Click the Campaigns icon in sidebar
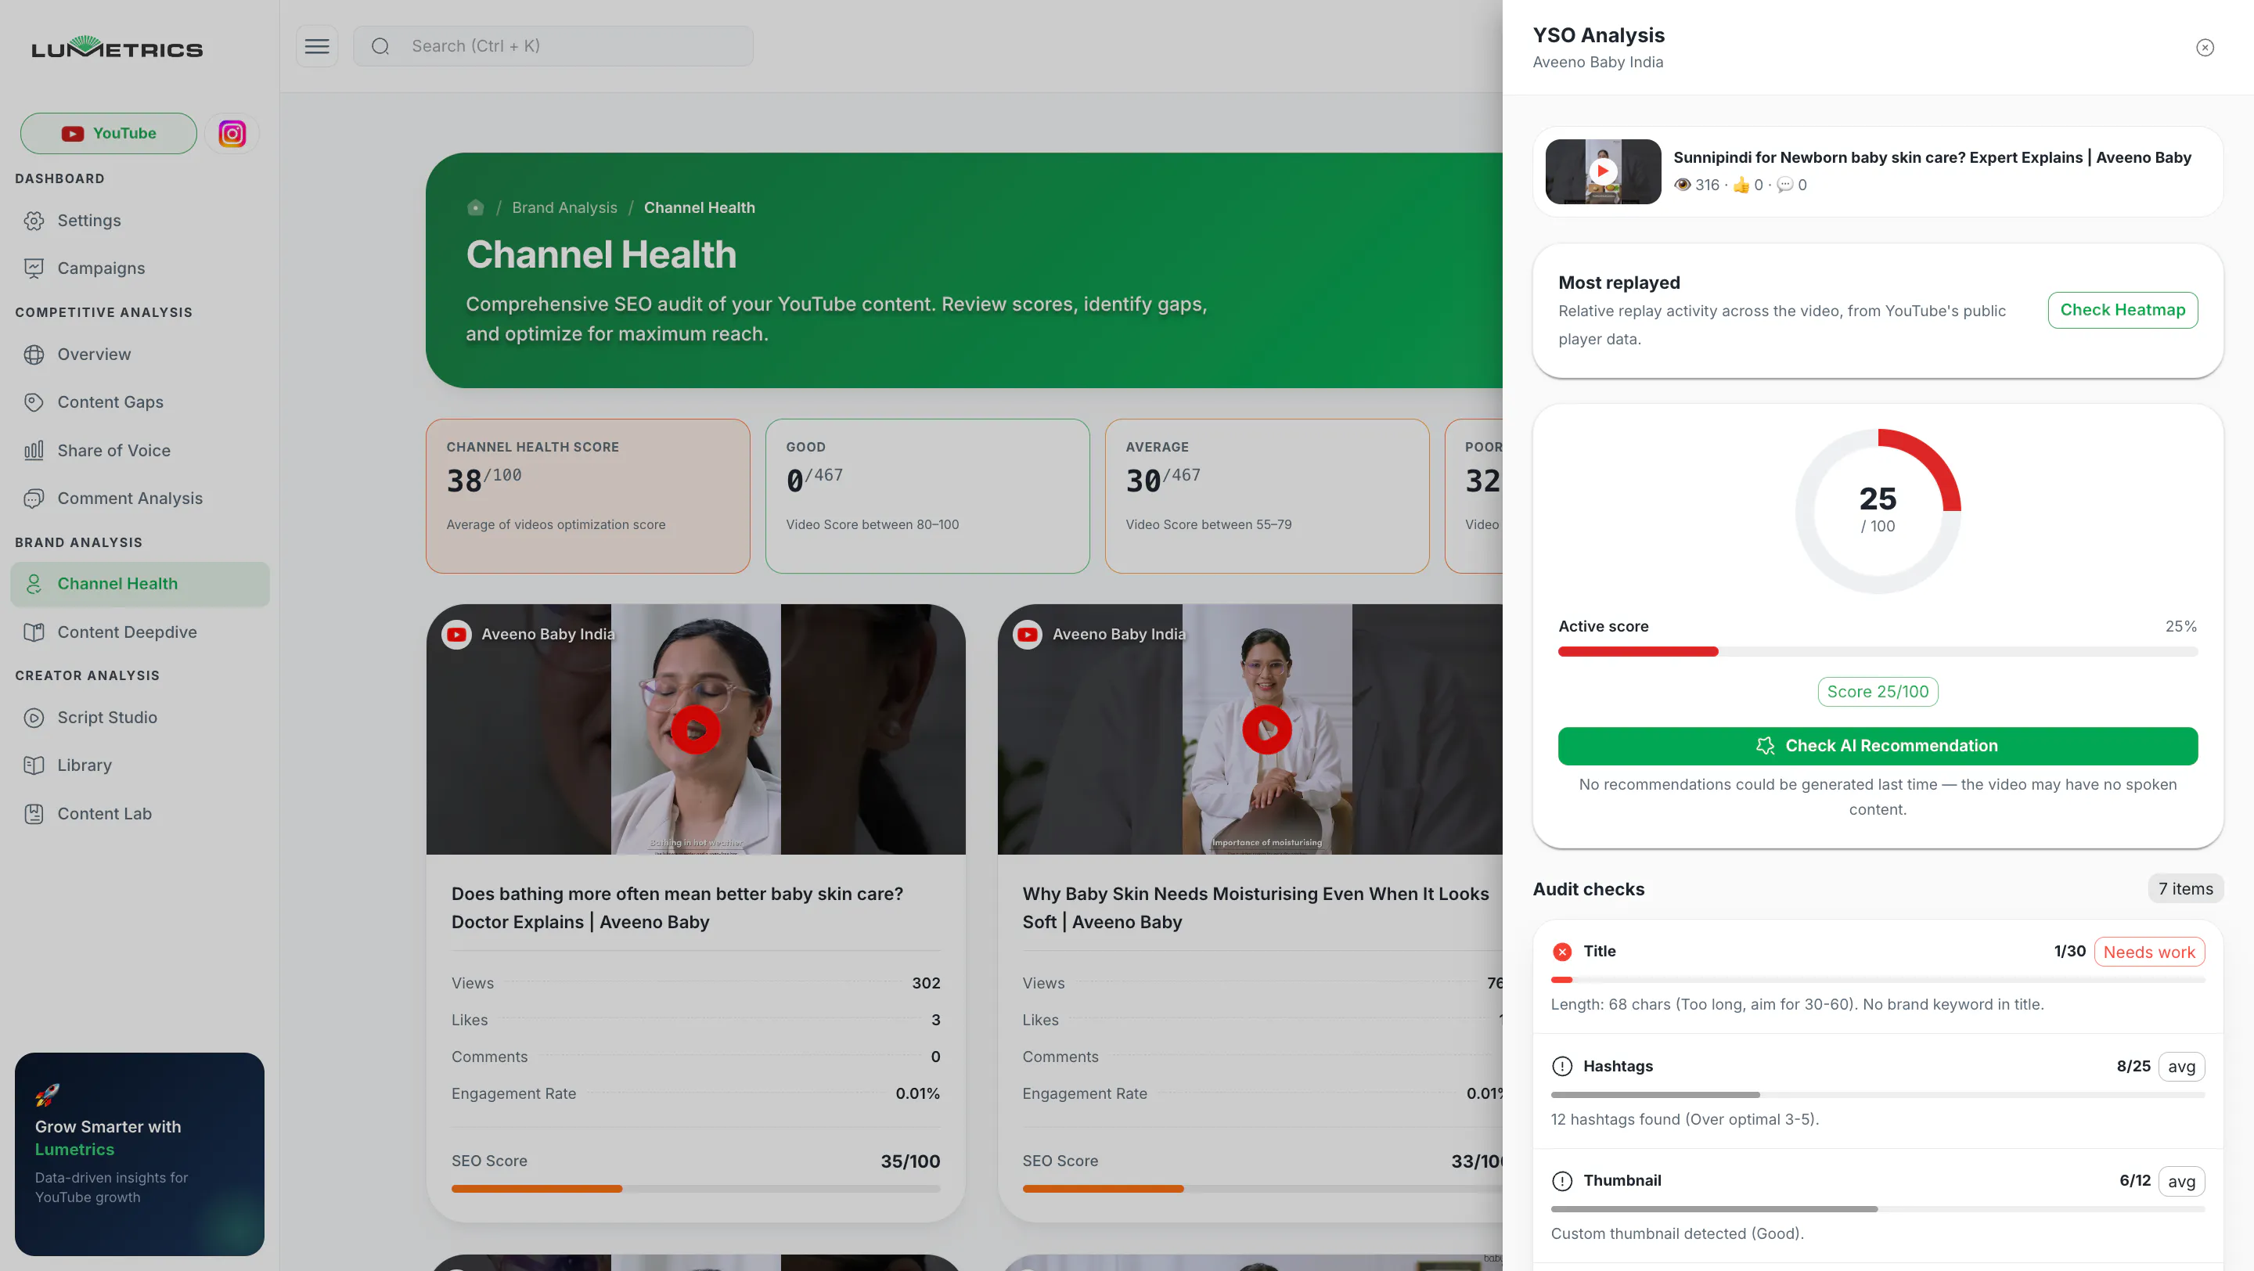Image resolution: width=2254 pixels, height=1271 pixels. (x=34, y=268)
